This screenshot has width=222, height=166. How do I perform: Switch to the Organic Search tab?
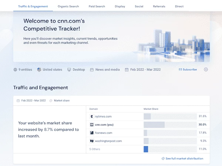coord(68,6)
